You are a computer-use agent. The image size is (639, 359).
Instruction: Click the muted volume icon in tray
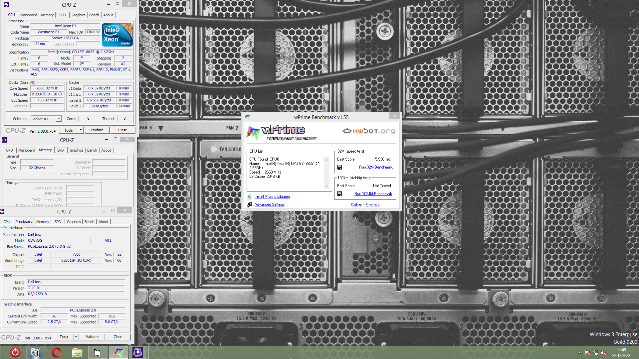coord(604,353)
